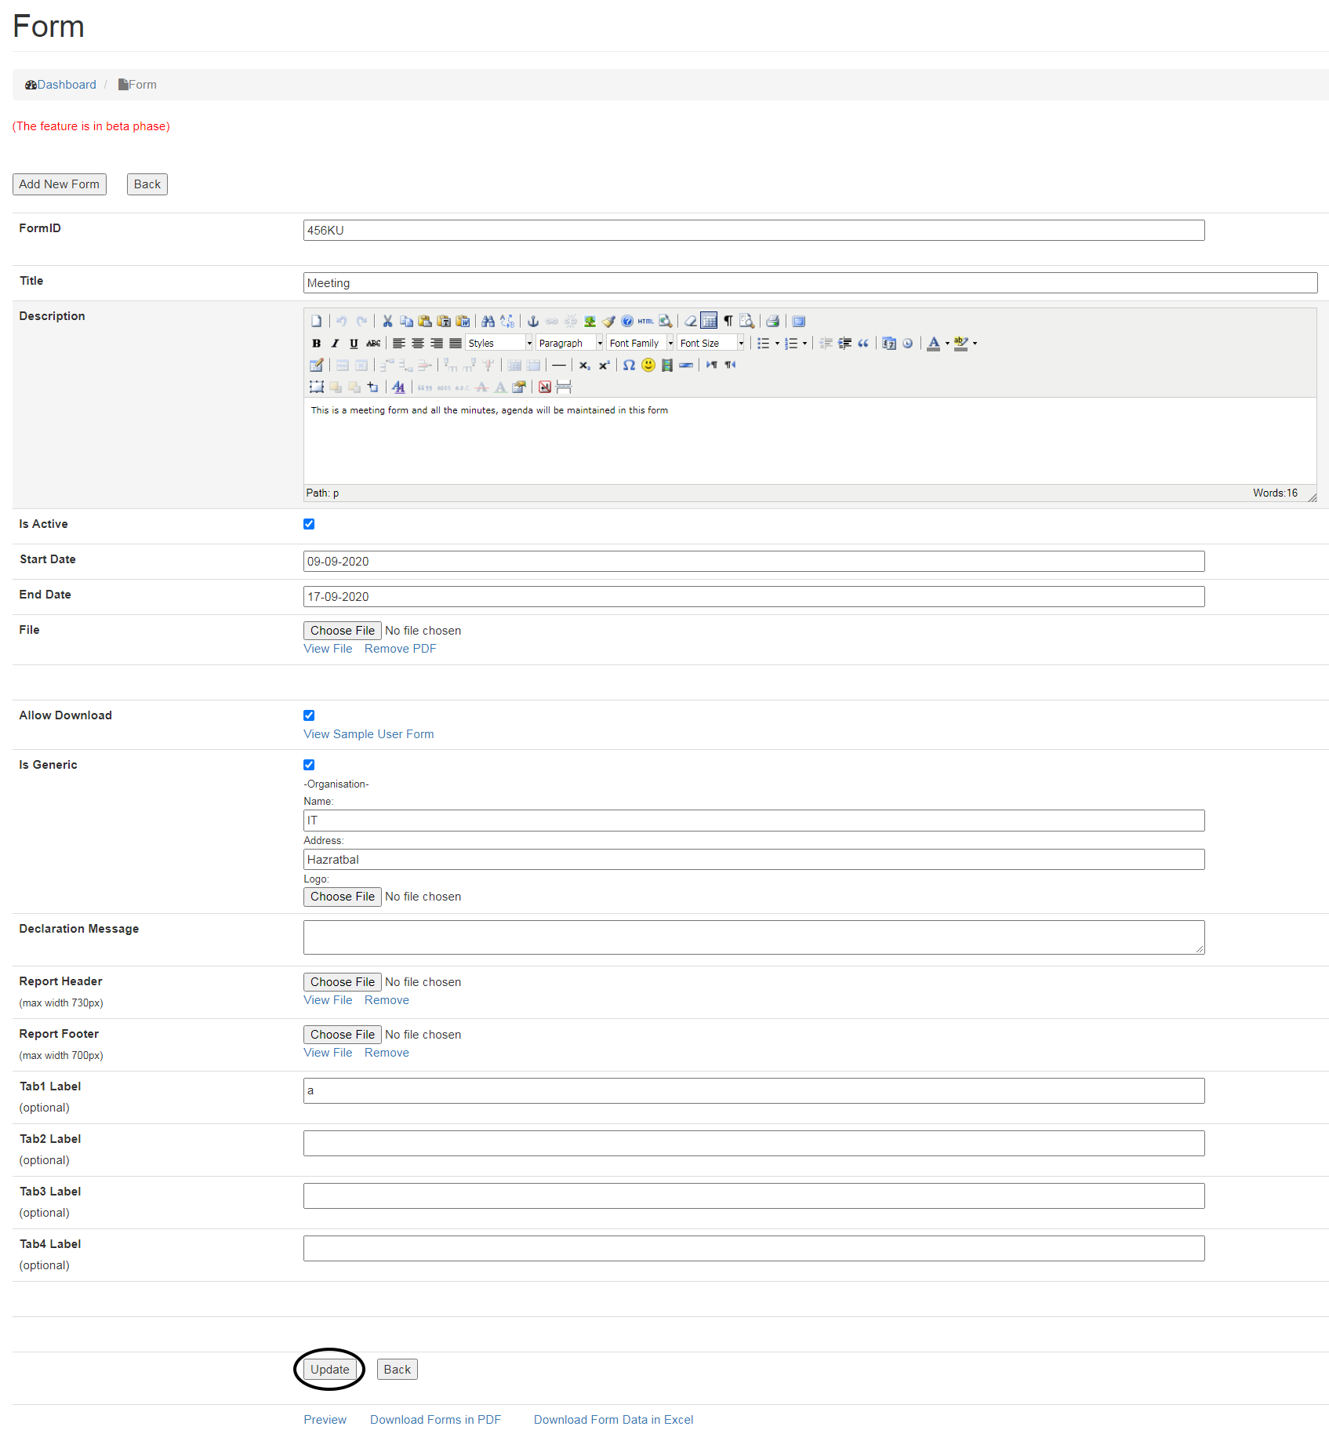The image size is (1329, 1452).
Task: Insert an anchor using the anchor icon
Action: click(533, 321)
